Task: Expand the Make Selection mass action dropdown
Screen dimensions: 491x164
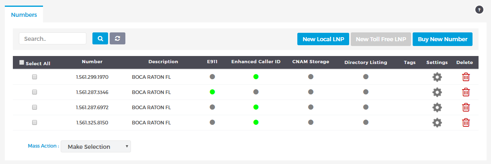Action: [96, 146]
